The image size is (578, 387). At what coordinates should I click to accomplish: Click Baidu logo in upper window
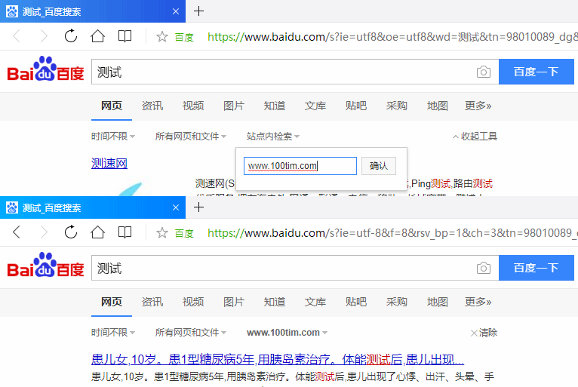(46, 69)
